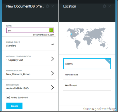Click the PRICING TIER label
Viewport: 118px width, 112px height.
(12, 42)
